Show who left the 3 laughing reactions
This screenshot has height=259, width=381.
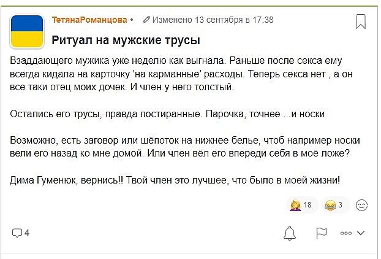pos(341,205)
